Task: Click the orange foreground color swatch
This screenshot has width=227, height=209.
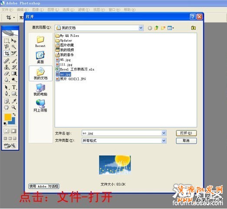Action: coord(8,117)
